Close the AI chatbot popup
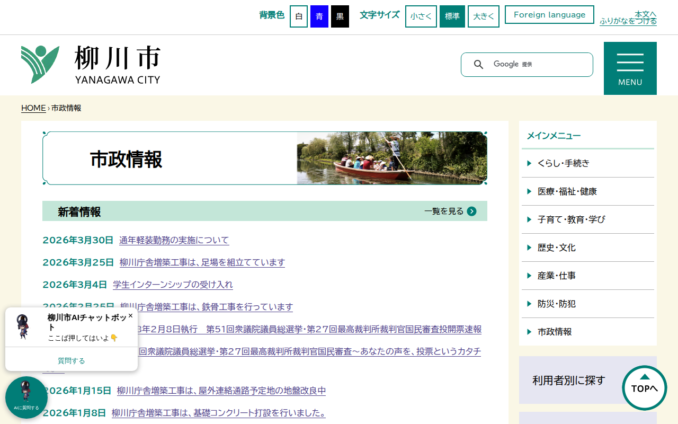 click(130, 315)
